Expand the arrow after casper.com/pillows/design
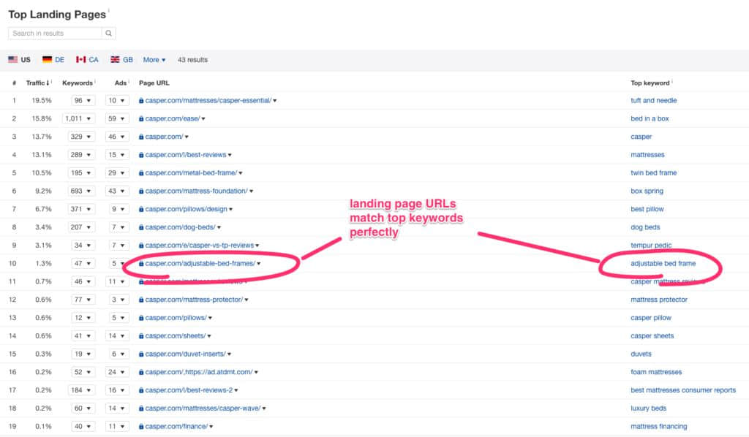 tap(230, 210)
